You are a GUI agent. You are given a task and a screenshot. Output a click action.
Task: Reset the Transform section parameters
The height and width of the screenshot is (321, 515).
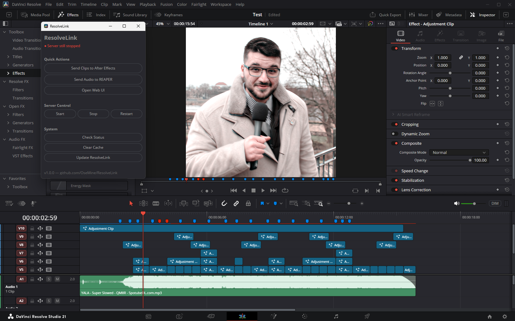coord(507,48)
